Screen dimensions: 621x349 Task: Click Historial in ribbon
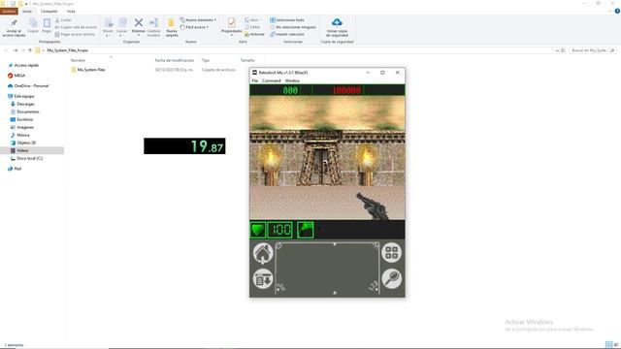pyautogui.click(x=254, y=35)
